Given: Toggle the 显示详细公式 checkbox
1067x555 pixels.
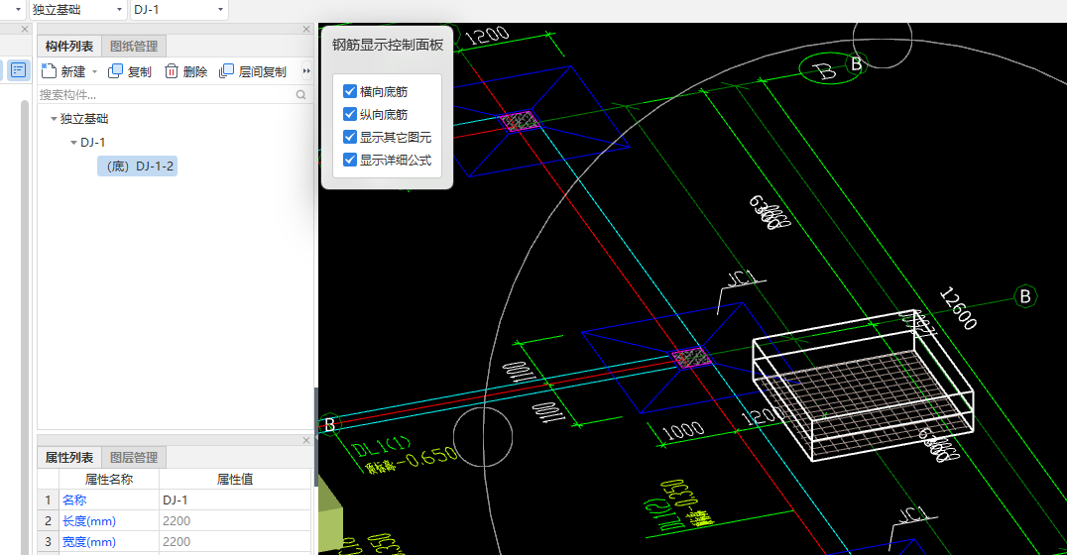Looking at the screenshot, I should (x=350, y=160).
